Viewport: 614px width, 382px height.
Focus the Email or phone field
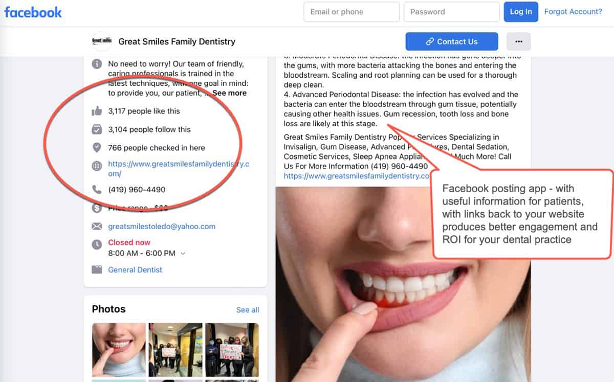point(352,12)
